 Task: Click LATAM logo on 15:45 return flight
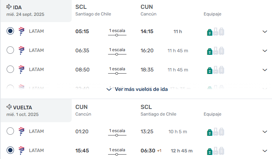22,151
